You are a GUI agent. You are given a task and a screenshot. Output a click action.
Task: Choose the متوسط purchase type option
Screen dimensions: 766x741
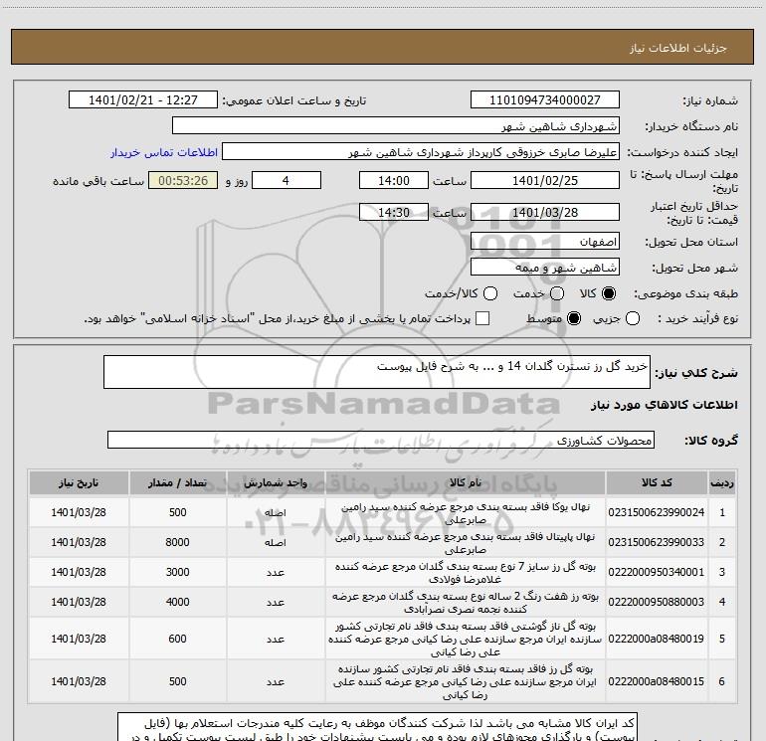(574, 318)
